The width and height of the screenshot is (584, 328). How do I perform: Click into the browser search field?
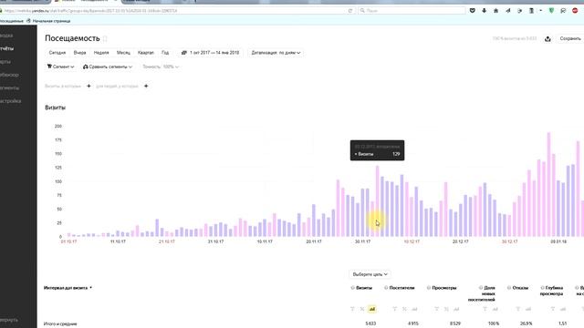[x=412, y=11]
